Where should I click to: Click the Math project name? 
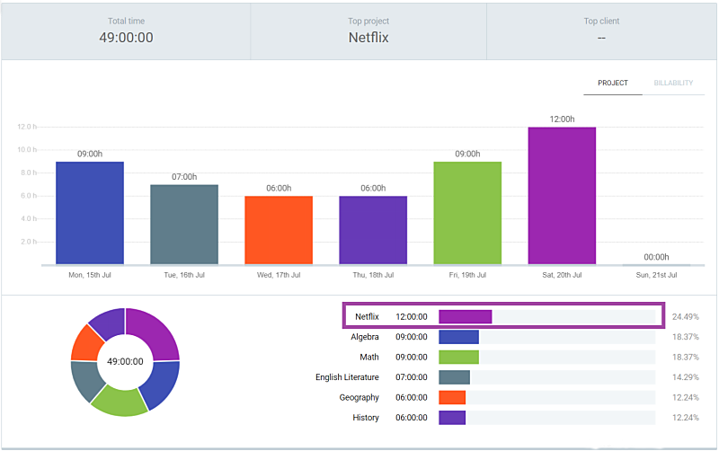(x=369, y=357)
